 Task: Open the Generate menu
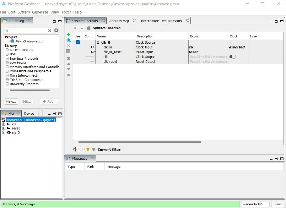(x=40, y=12)
